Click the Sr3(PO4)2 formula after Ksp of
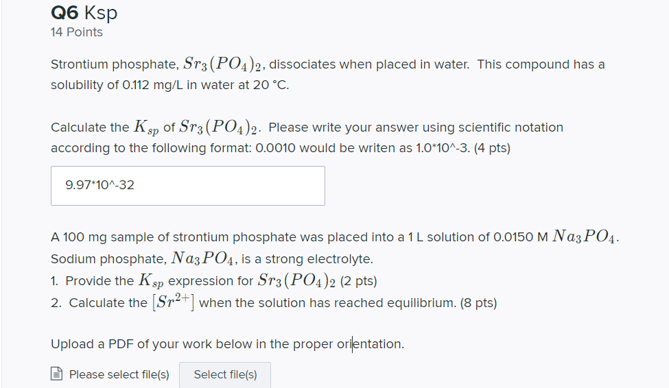The image size is (669, 388). [x=220, y=127]
